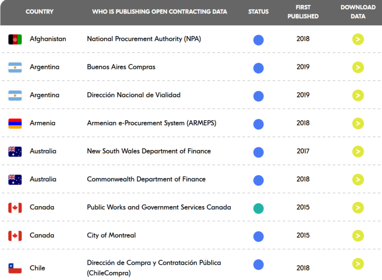Viewport: 382px width, 280px height.
Task: Select 'Commonwealth Department of Finance' text
Action: (x=146, y=179)
